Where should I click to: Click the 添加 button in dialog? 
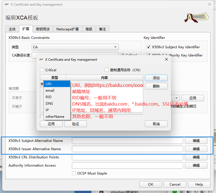point(156,78)
